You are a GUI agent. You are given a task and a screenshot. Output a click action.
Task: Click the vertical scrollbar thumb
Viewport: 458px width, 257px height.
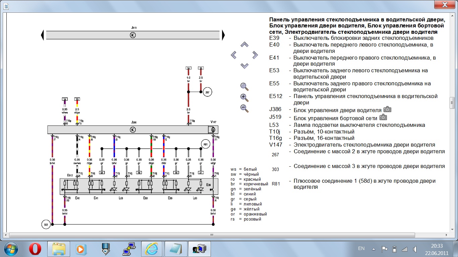coord(452,103)
